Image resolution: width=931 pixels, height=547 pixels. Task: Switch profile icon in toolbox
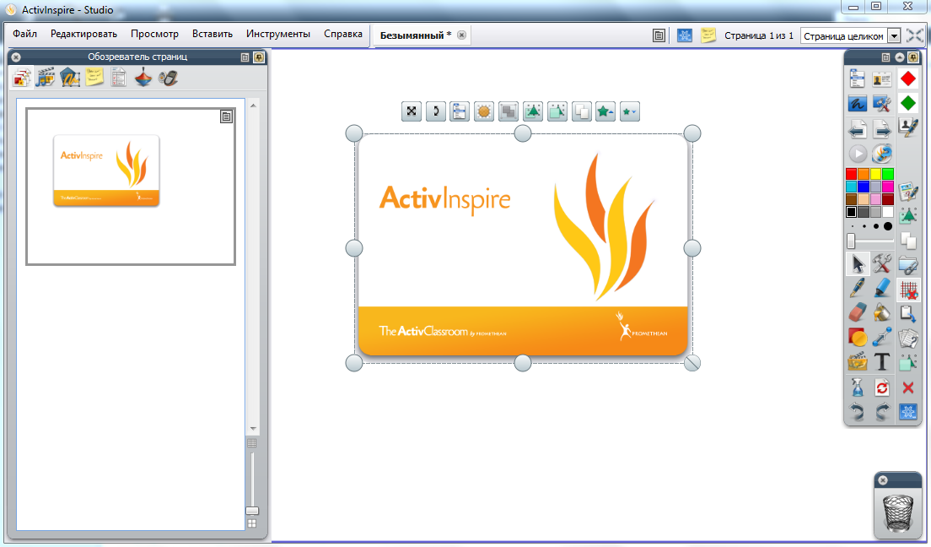(882, 79)
